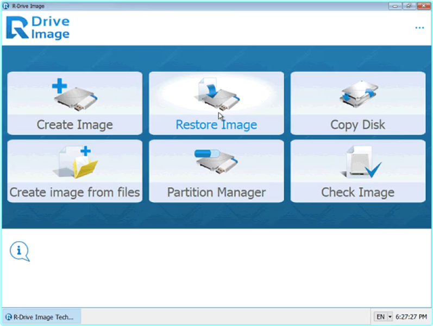The height and width of the screenshot is (326, 433).
Task: Open the three-dots more options menu
Action: [x=419, y=28]
